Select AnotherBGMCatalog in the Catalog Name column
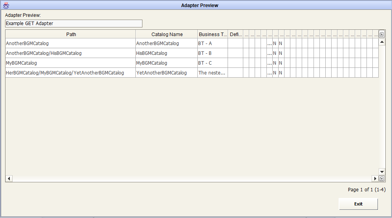 (166, 44)
